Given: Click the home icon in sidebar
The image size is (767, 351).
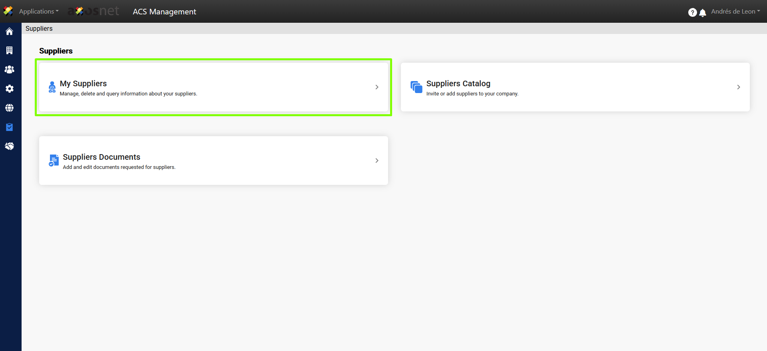Looking at the screenshot, I should point(9,32).
